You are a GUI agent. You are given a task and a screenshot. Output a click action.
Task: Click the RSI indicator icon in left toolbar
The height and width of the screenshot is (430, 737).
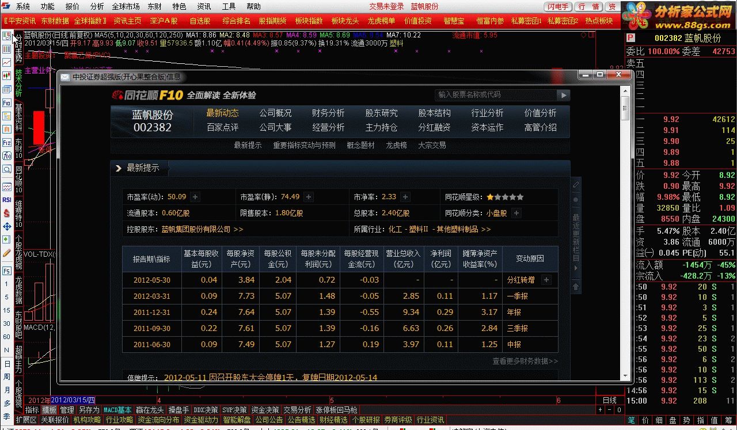click(6, 200)
